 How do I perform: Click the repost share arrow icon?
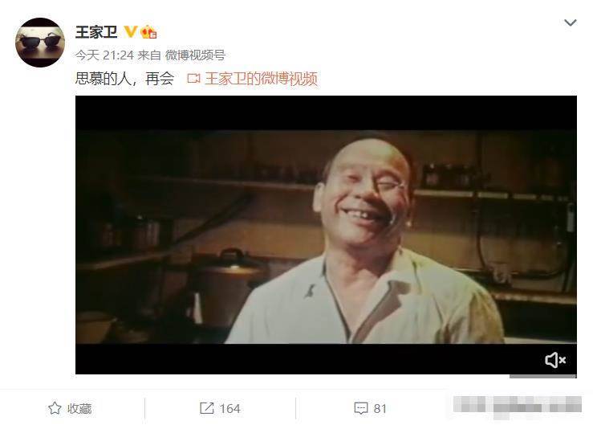pos(206,408)
